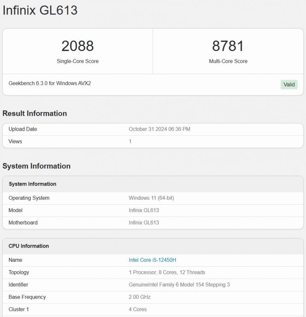Click the Single-Core Score label
This screenshot has width=306, height=317.
click(77, 61)
